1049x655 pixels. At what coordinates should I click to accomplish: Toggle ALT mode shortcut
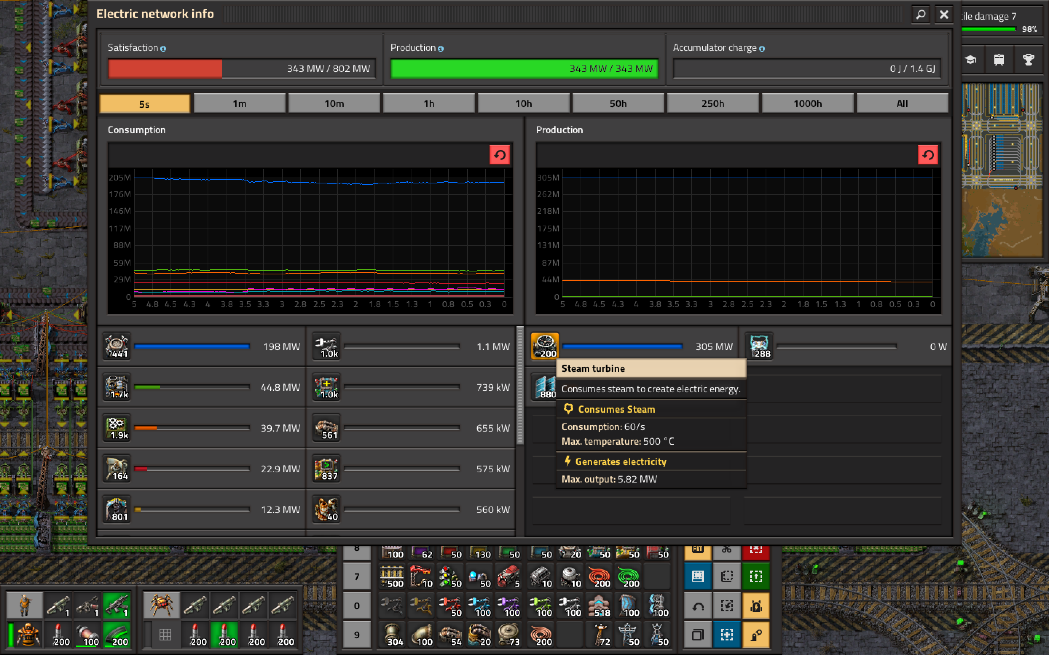[x=698, y=552]
